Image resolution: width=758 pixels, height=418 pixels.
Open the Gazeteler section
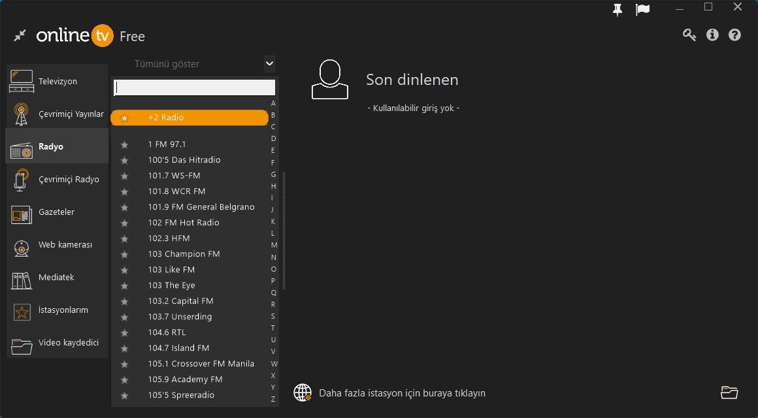click(57, 212)
